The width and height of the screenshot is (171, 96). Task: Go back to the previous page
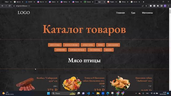[2, 6]
